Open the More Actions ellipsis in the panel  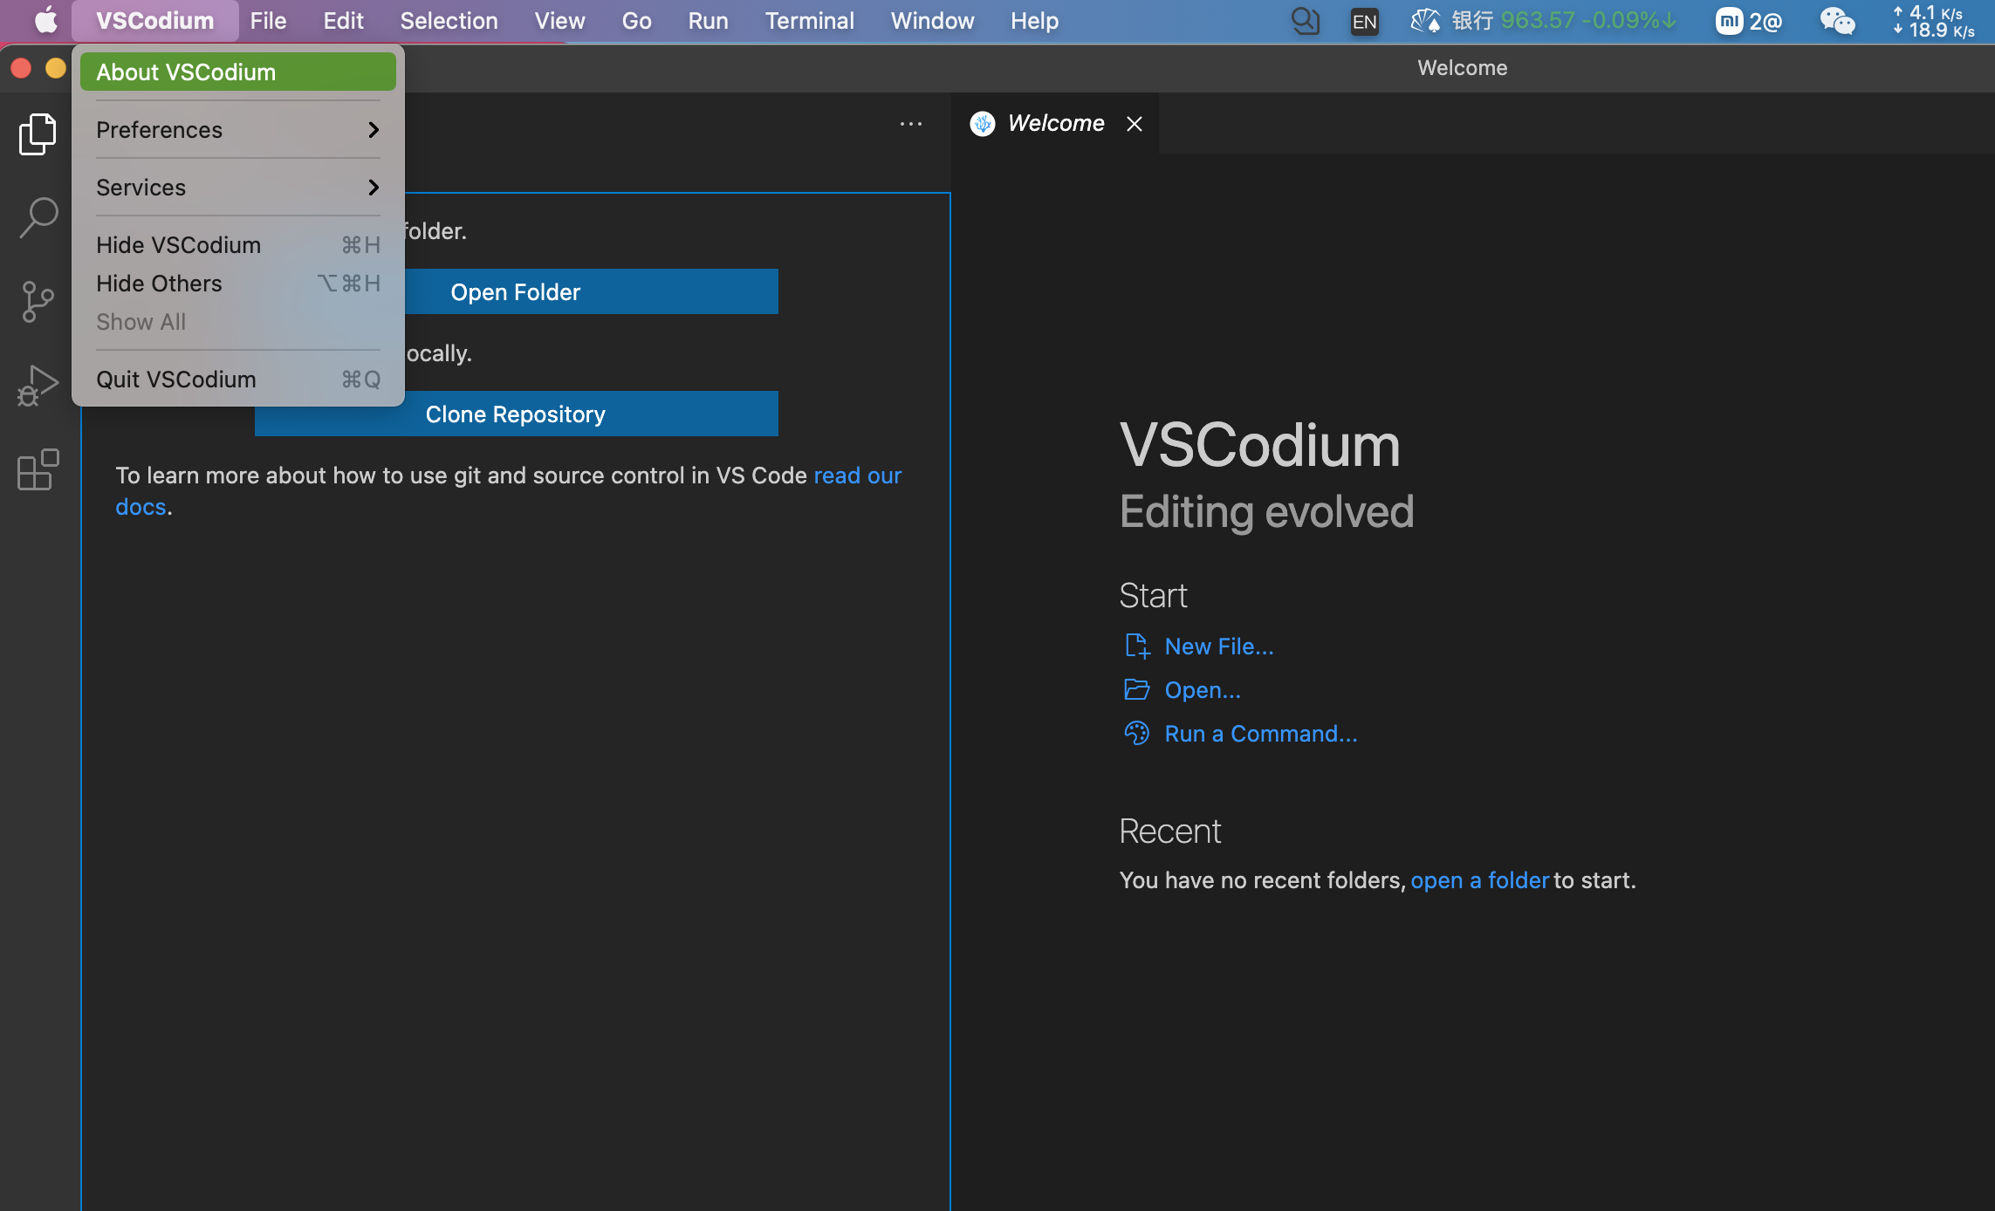910,123
